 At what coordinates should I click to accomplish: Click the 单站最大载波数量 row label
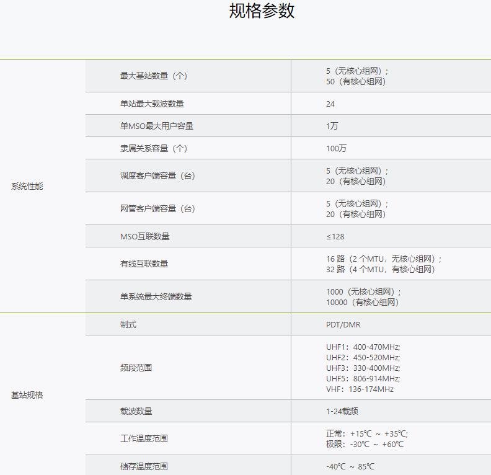pyautogui.click(x=152, y=104)
